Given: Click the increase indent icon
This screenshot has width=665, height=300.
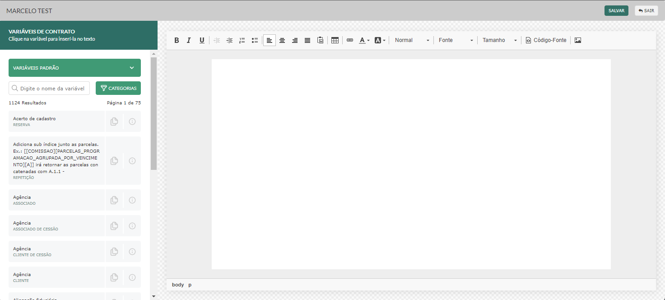Looking at the screenshot, I should point(229,40).
